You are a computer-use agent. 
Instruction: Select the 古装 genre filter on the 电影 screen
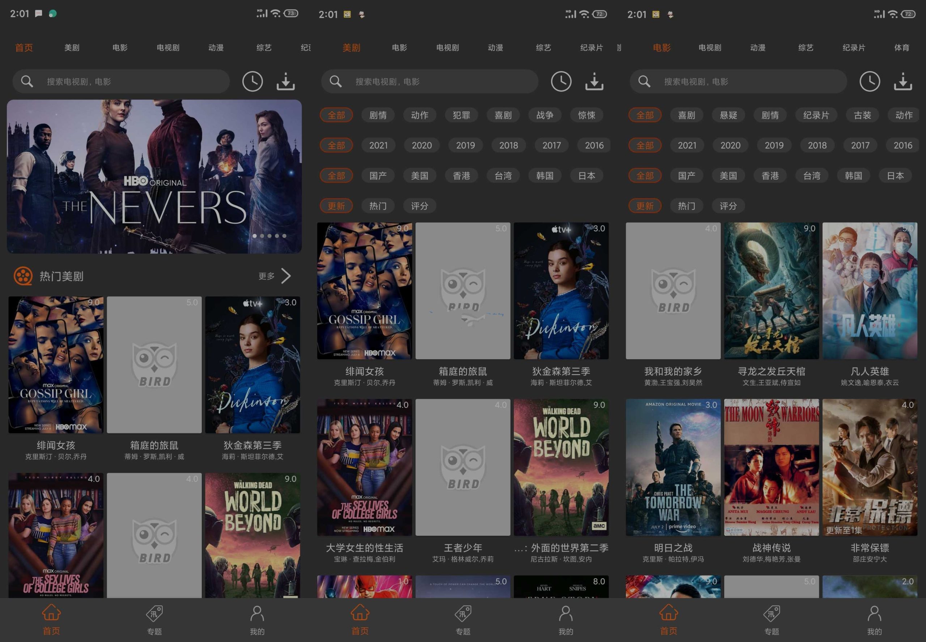(862, 115)
